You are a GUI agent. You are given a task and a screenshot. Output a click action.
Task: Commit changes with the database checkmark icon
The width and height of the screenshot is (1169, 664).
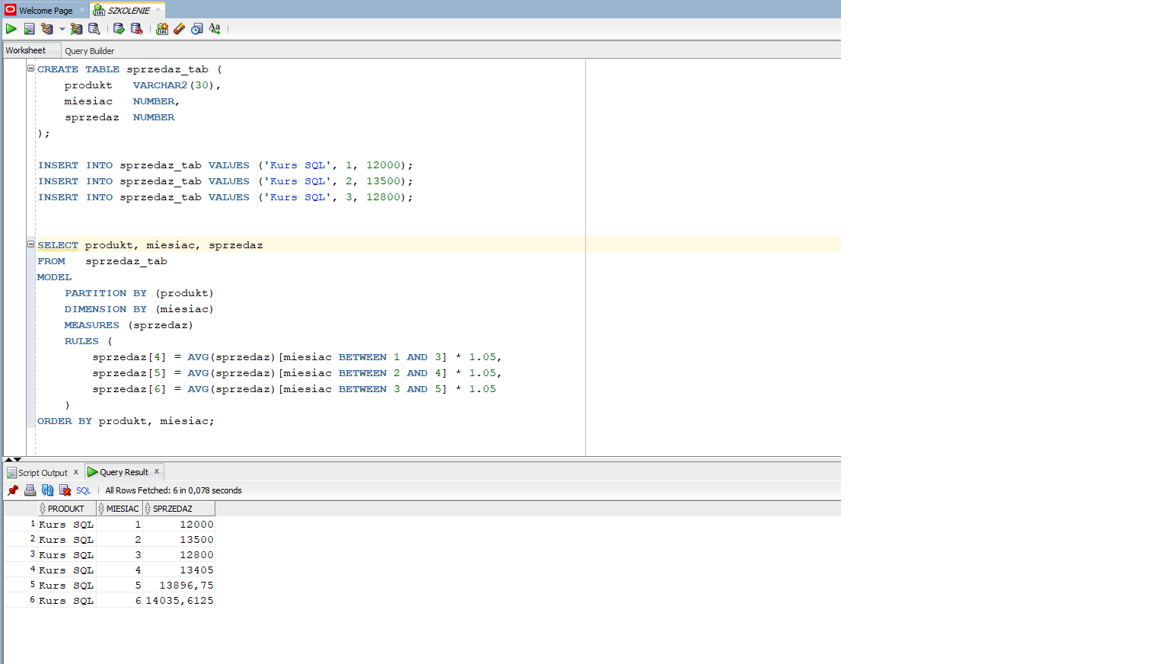click(119, 29)
